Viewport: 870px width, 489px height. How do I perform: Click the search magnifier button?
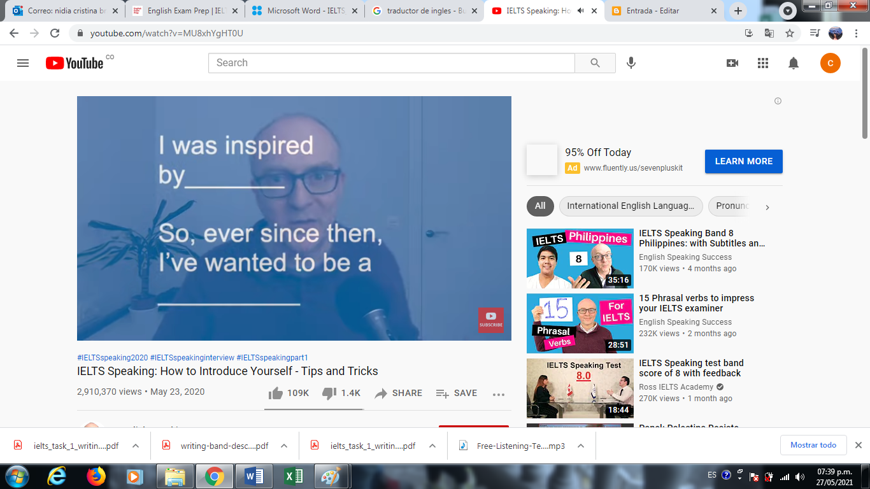(595, 63)
